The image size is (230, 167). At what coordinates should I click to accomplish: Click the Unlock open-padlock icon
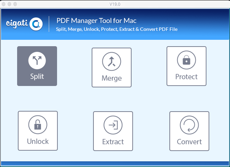38,125
